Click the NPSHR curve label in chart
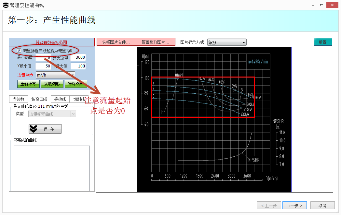The height and width of the screenshot is (215, 341). 254,160
